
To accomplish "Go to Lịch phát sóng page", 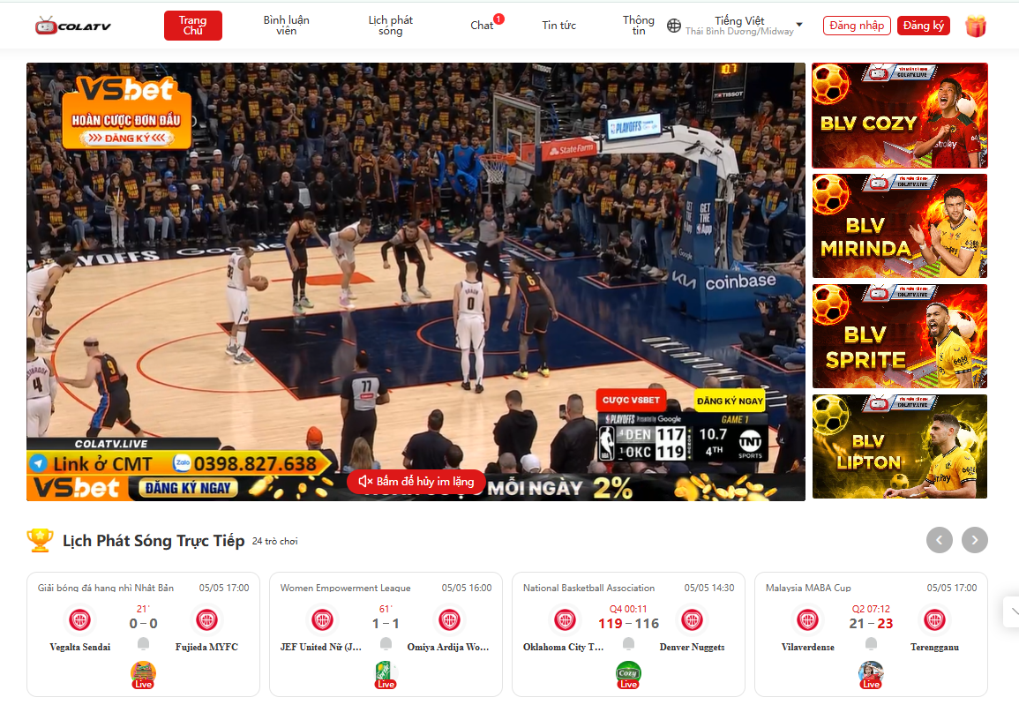I will pos(391,26).
